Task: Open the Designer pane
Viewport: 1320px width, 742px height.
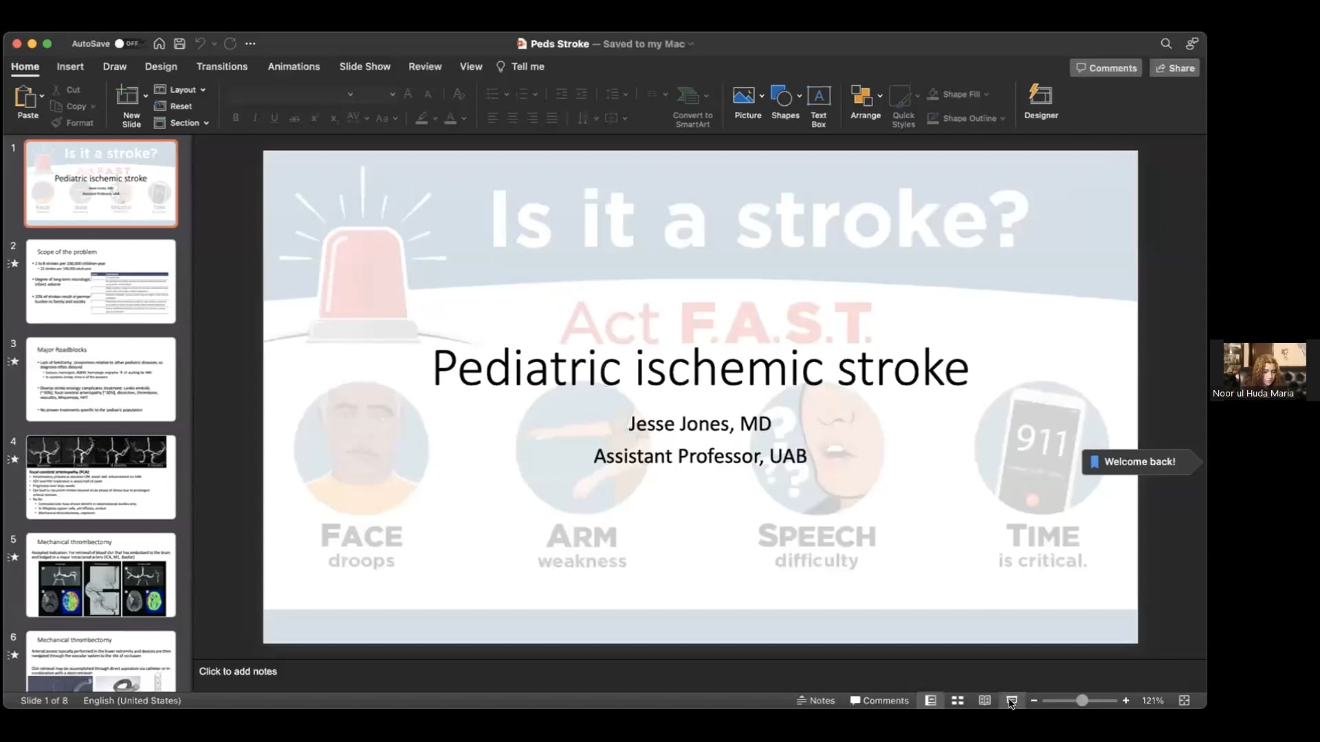Action: point(1041,103)
